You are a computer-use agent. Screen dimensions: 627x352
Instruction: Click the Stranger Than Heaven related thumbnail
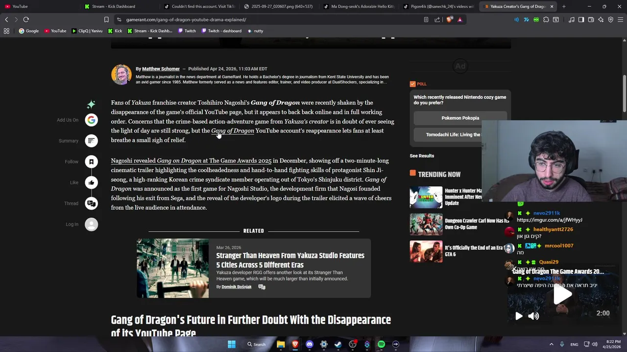click(x=172, y=268)
